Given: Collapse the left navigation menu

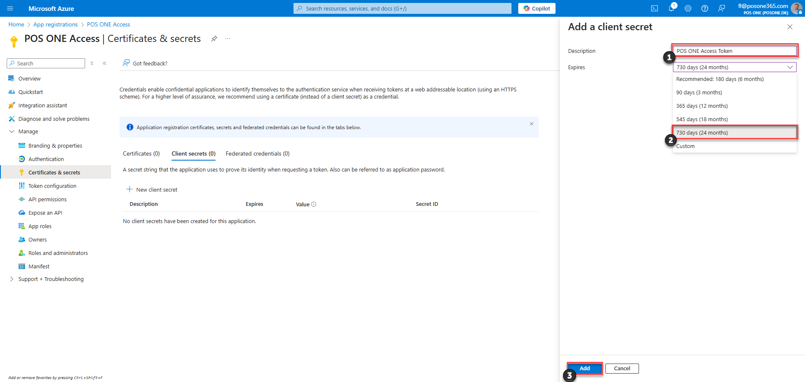Looking at the screenshot, I should [104, 63].
